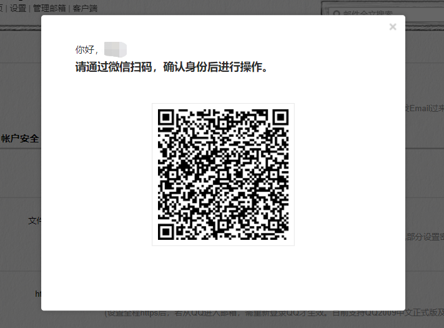Image resolution: width=444 pixels, height=328 pixels.
Task: Click the QR code's bottom-left finder square
Action: pos(165,232)
